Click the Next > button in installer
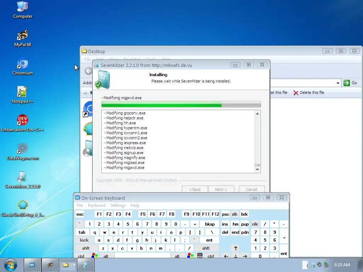 tap(221, 189)
